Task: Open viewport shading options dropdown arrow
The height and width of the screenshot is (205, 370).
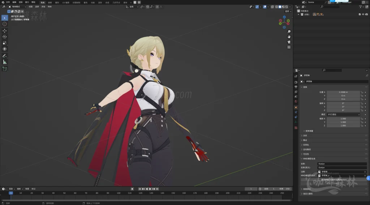Action: (290, 7)
